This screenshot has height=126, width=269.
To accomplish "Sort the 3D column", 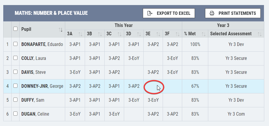I will (x=139, y=34).
